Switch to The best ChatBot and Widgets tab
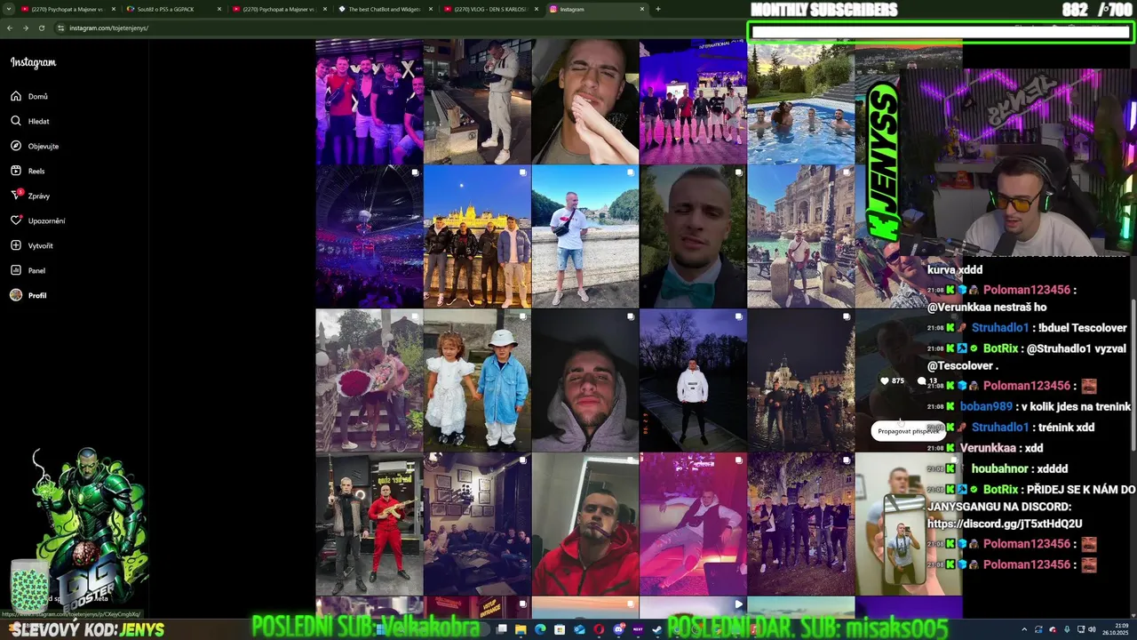 tap(385, 9)
